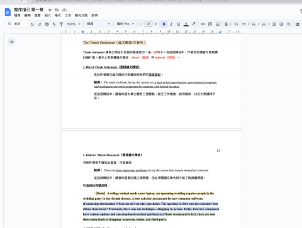This screenshot has height=228, width=302.
Task: Click heading 1. Direct Thesis Statement
Action: click(112, 67)
